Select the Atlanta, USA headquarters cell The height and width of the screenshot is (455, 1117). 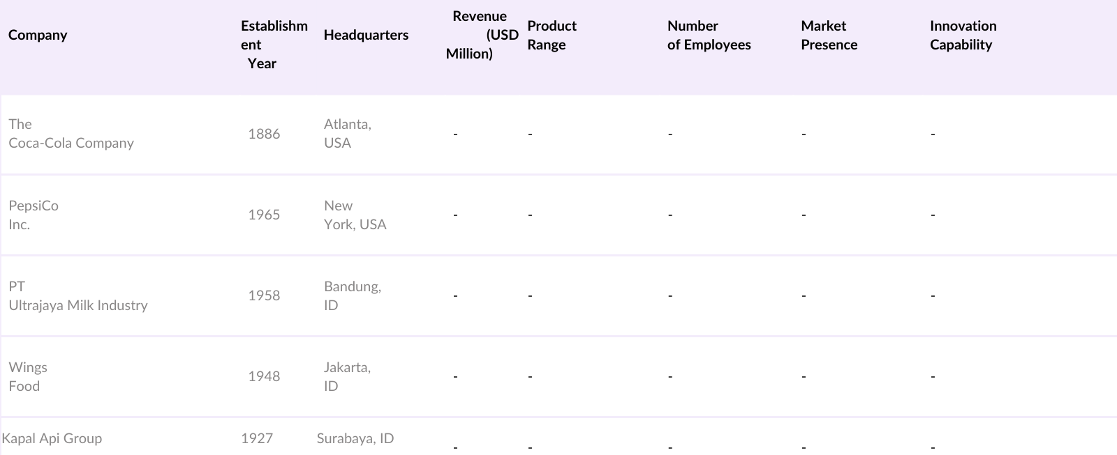(x=347, y=133)
